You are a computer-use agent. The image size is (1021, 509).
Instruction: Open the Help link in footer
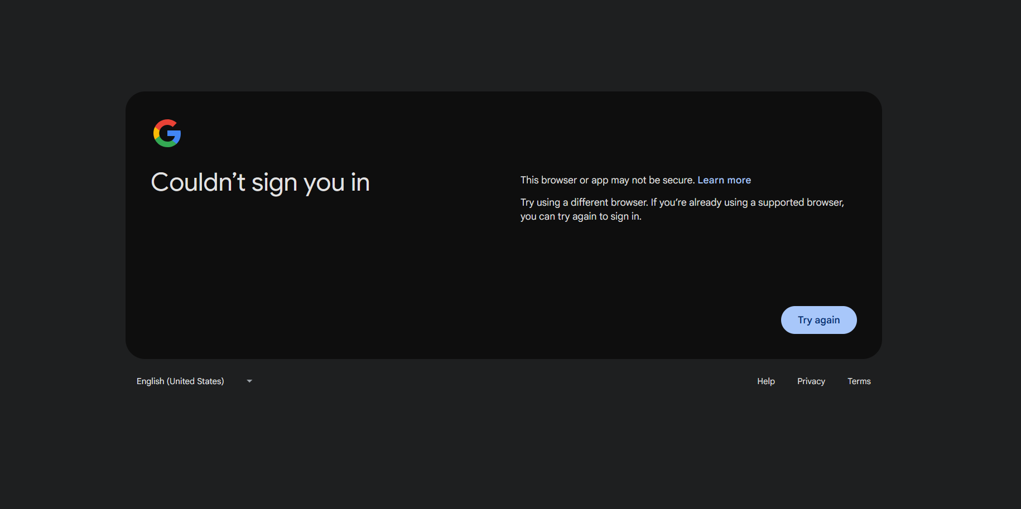[x=766, y=381]
